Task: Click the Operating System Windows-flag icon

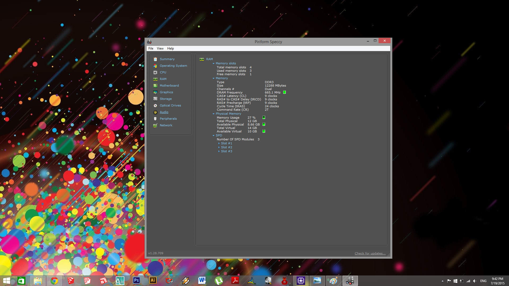Action: [x=155, y=66]
